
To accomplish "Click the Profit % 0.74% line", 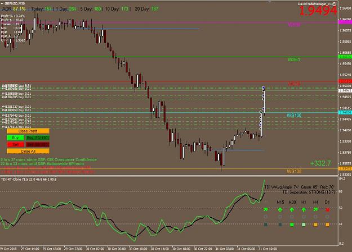I will pos(13,16).
